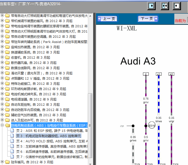
Task: Go to previous page with 上一页 button
Action: point(108,19)
